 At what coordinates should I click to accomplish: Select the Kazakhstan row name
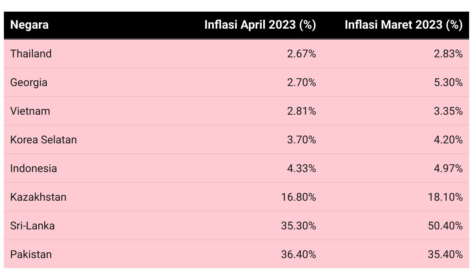(x=38, y=197)
